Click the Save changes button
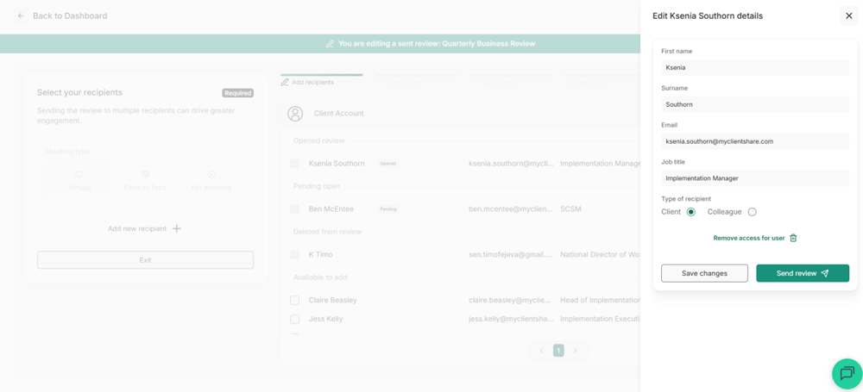Screen dimensions: 863x392 [704, 273]
